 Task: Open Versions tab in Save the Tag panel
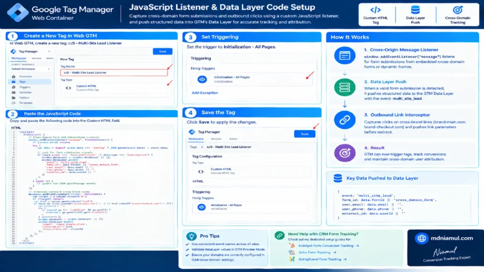click(x=216, y=139)
